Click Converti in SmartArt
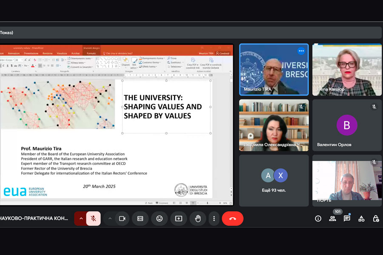The width and height of the screenshot is (383, 255). coord(80,67)
